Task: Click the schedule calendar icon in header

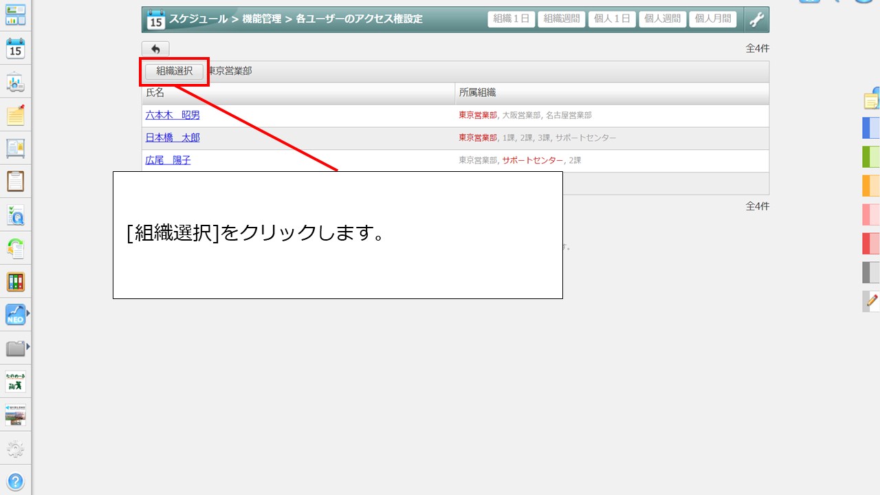Action: tap(156, 20)
